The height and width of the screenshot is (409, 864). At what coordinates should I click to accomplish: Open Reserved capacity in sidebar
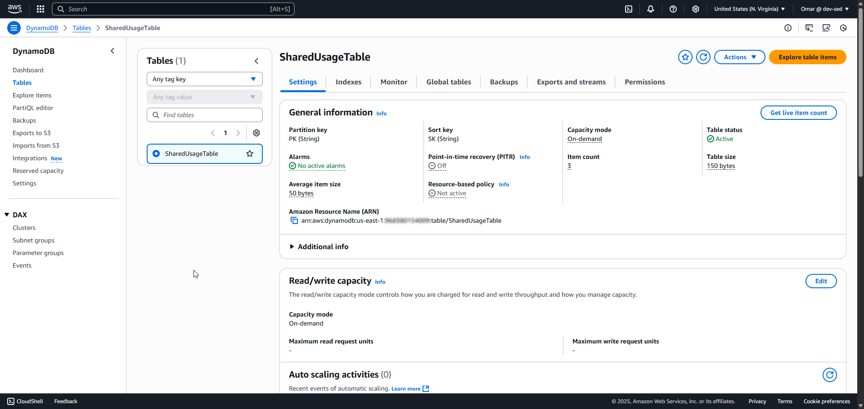(x=38, y=171)
